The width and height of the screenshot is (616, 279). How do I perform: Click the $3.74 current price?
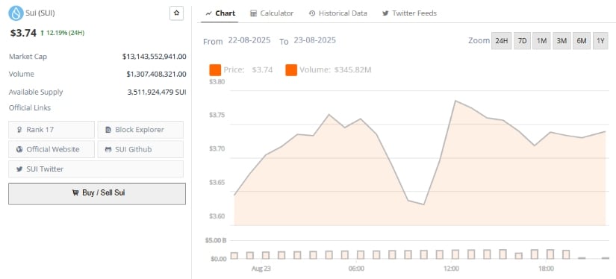[23, 33]
